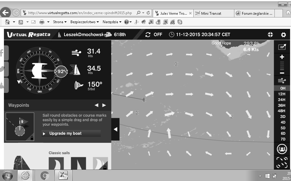Click the locked Waypoints thumbnail
Screen dimensions: 291x181
point(20,127)
